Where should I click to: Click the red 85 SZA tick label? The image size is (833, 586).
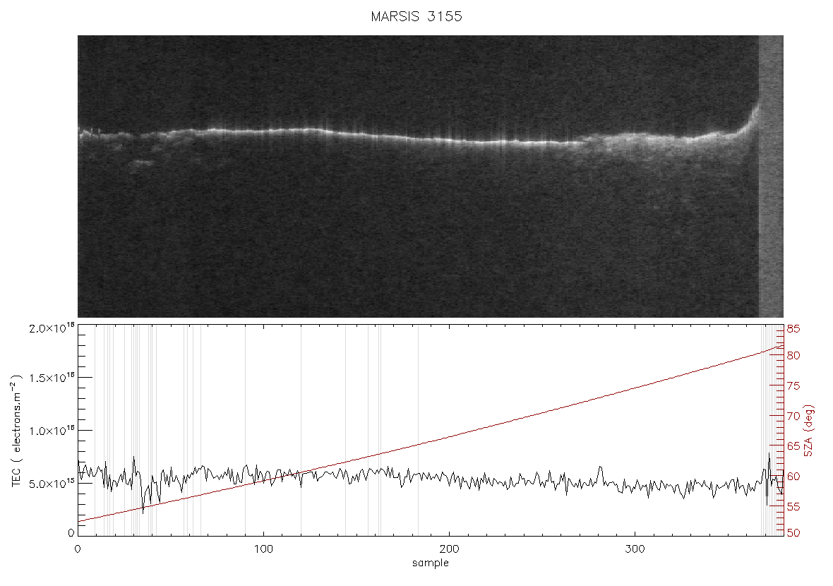tap(793, 329)
